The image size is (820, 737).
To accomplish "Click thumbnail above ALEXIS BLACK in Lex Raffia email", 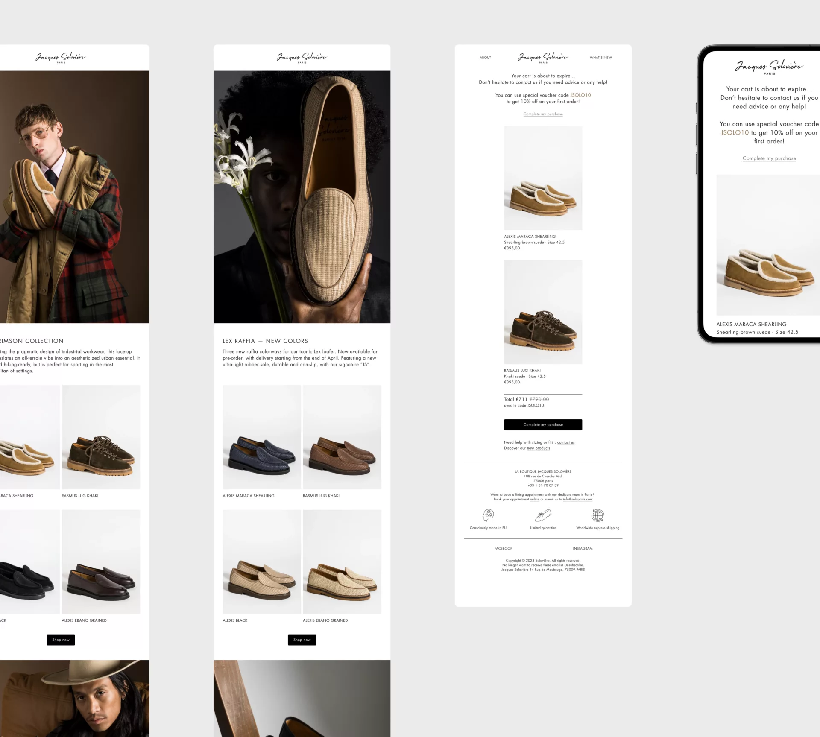I will point(262,562).
